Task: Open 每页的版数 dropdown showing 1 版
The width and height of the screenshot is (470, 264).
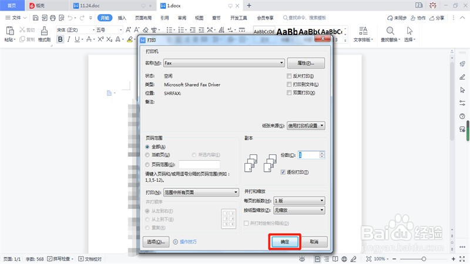Action: click(x=299, y=201)
